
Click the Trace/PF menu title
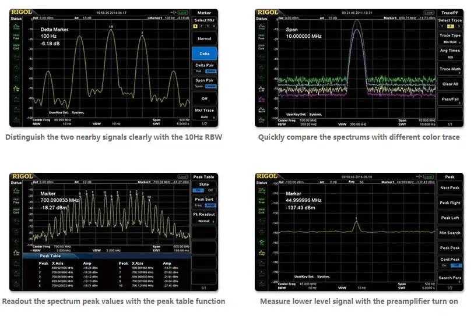(450, 13)
